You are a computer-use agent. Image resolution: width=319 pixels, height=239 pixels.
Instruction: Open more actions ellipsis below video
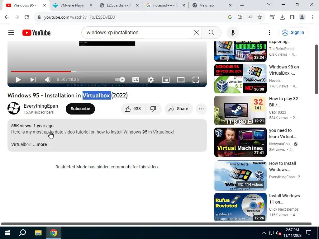tap(201, 109)
